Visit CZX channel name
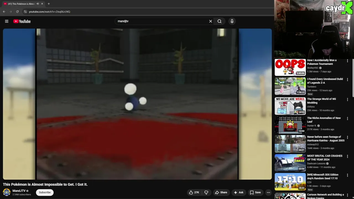 coord(309,182)
